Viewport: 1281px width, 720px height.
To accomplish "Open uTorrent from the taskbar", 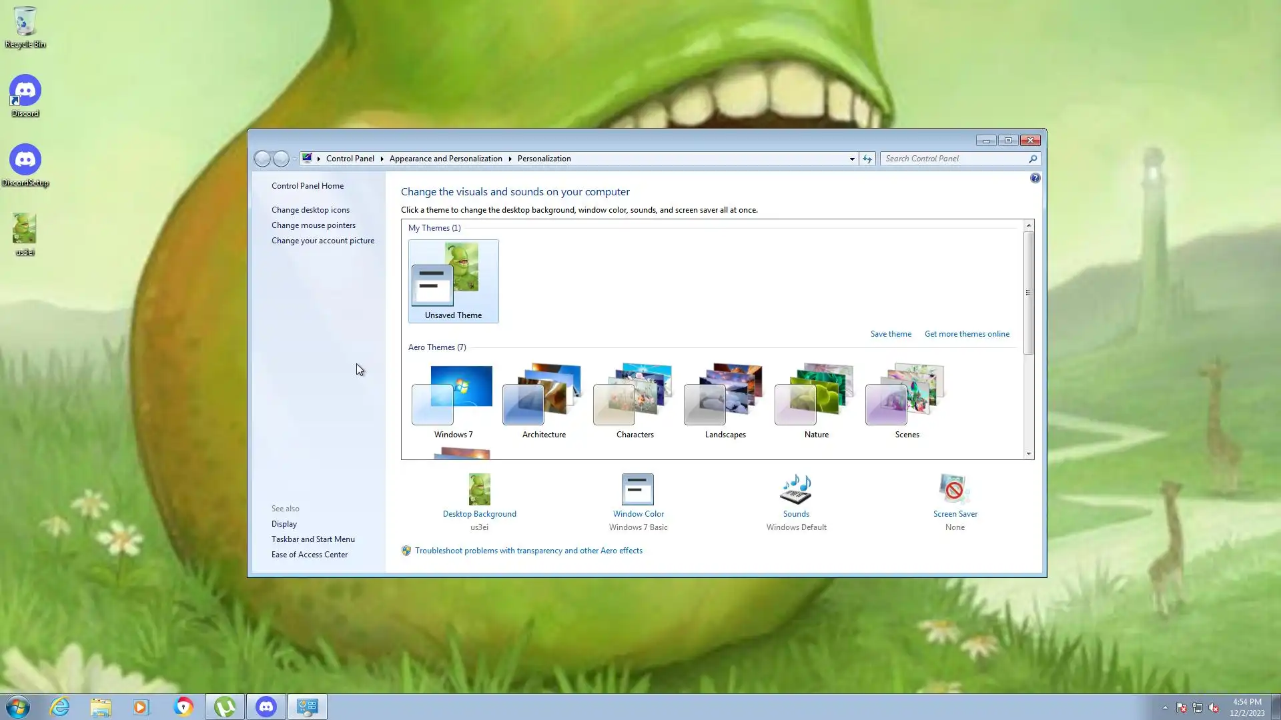I will 225,707.
